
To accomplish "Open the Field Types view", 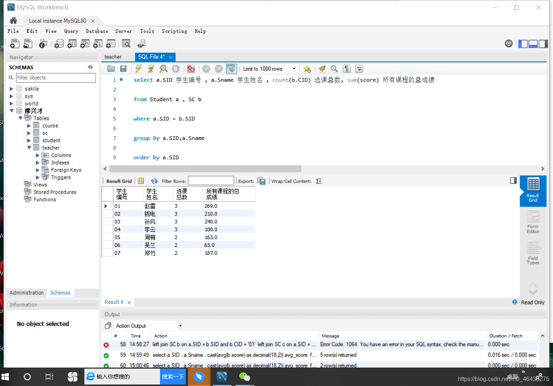I will pyautogui.click(x=533, y=253).
